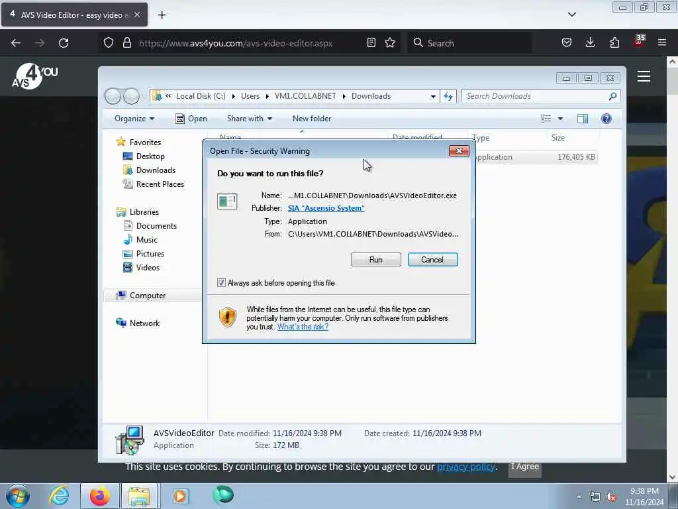Open the Share with dropdown
The image size is (678, 509).
pos(250,119)
